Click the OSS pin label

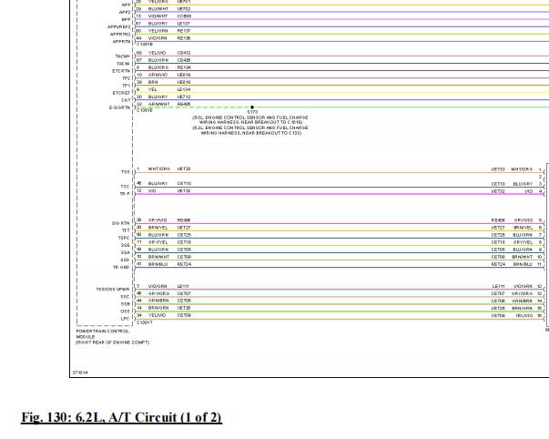click(x=126, y=311)
